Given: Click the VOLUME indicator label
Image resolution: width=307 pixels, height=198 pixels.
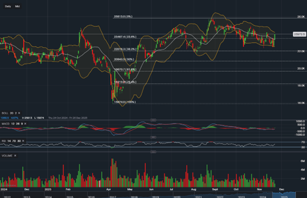Looking at the screenshot, I should pyautogui.click(x=7, y=156).
